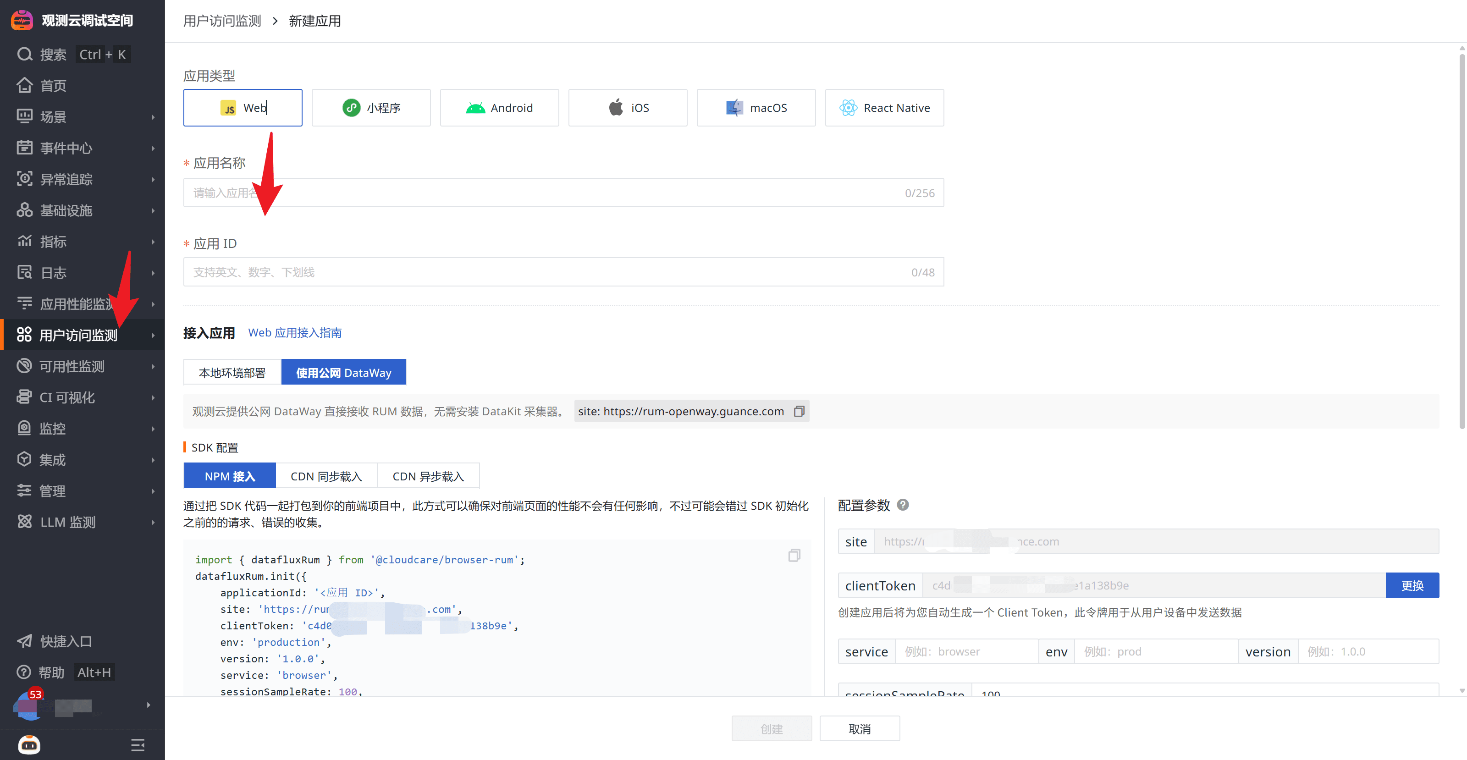Copy the NPM code snippet
This screenshot has width=1467, height=760.
coord(794,555)
